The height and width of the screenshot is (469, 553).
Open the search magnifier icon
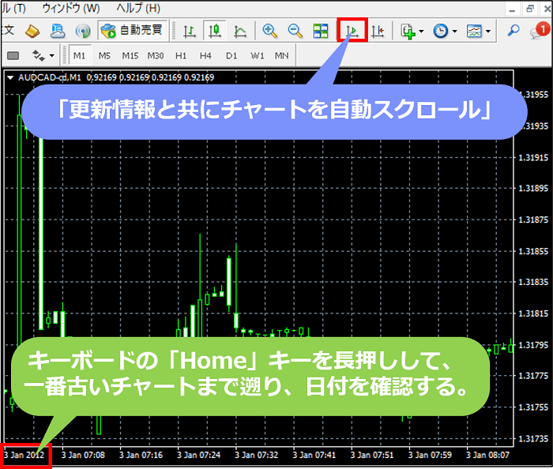513,32
